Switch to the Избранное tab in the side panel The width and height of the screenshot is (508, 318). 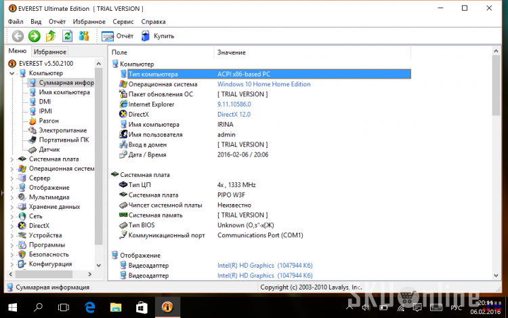click(50, 52)
